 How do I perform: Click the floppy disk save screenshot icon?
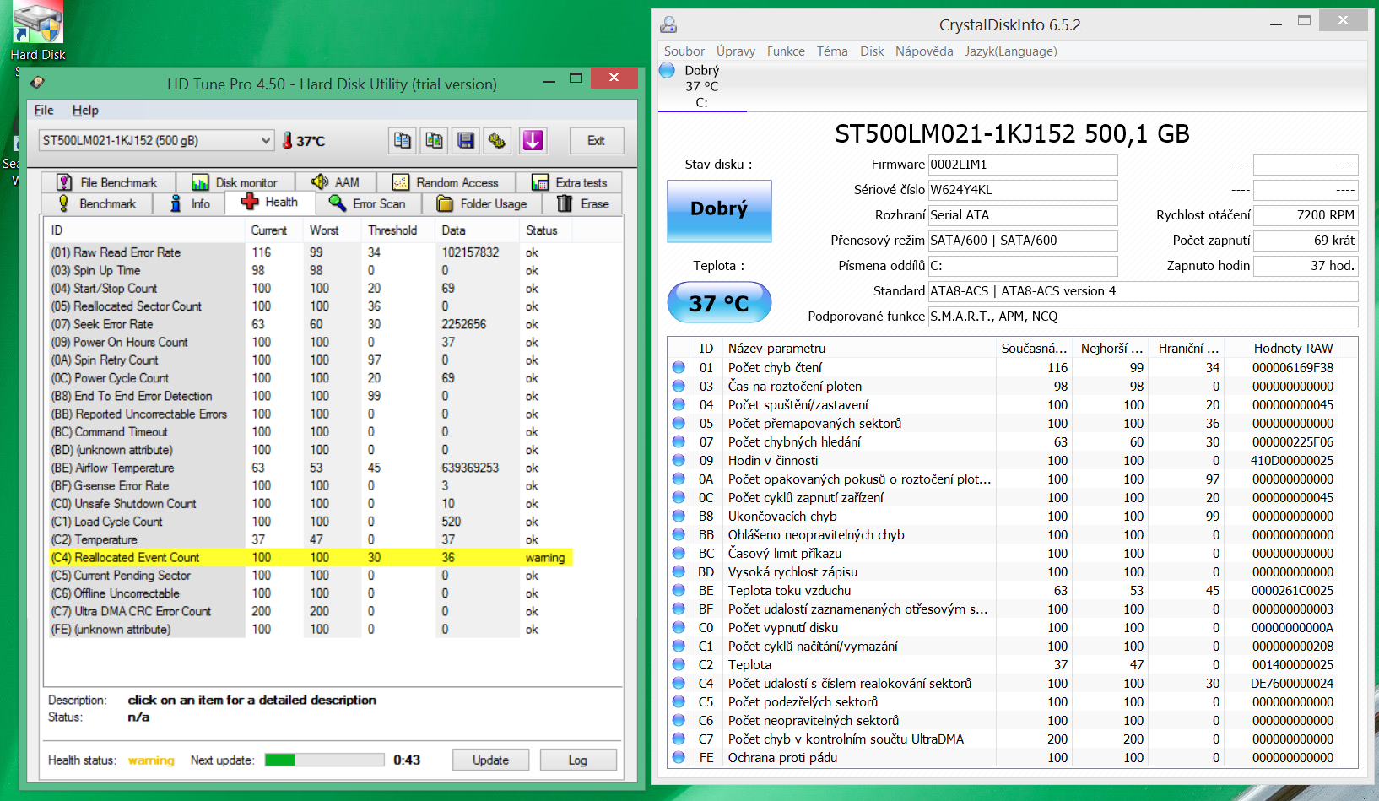[466, 141]
